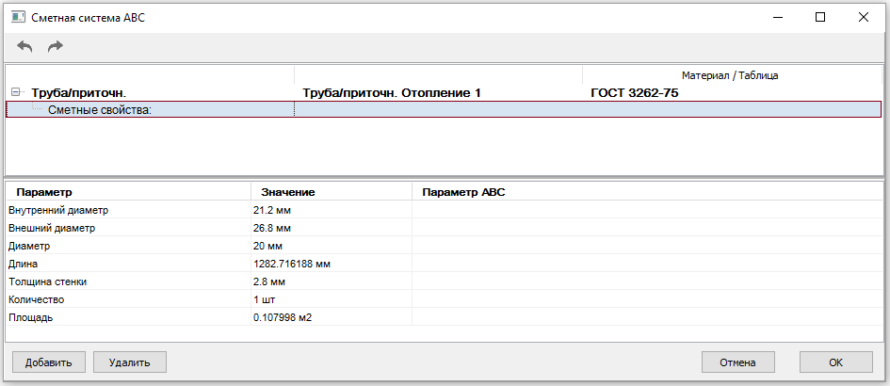Click the ГОСТ 3262-75 material cell
890x386 pixels.
pyautogui.click(x=635, y=93)
